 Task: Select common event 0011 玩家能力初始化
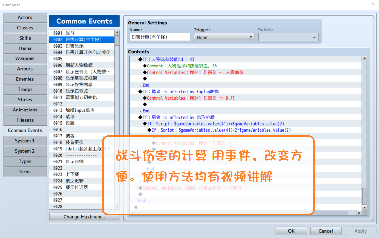tap(82, 97)
